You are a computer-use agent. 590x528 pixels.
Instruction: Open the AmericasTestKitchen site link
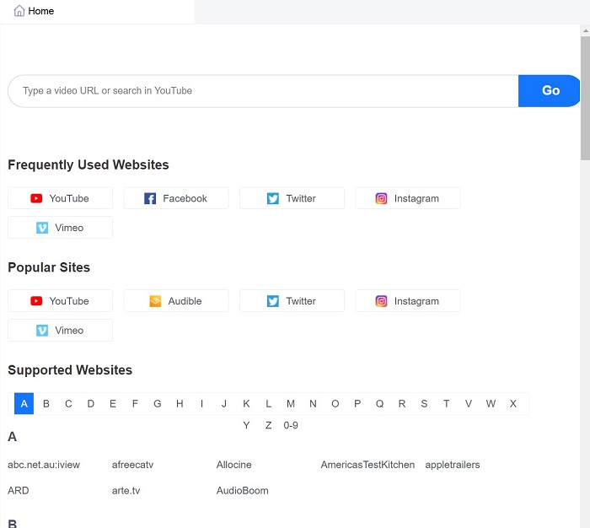(x=367, y=465)
